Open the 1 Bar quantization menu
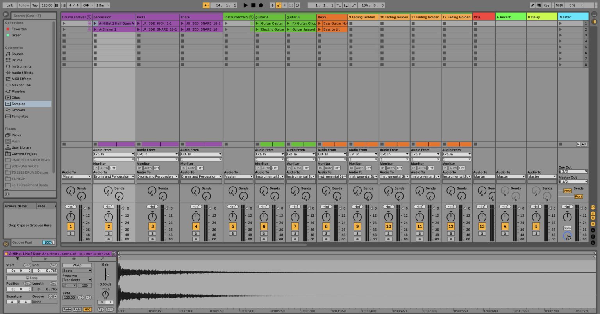 pos(103,5)
